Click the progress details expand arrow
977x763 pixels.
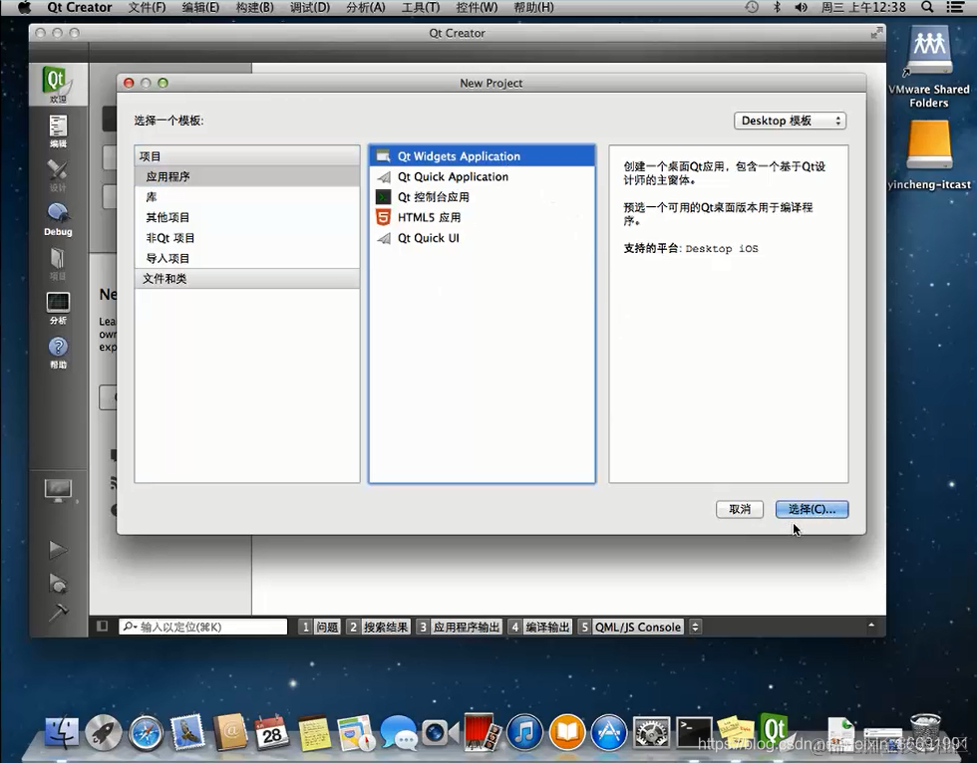871,626
